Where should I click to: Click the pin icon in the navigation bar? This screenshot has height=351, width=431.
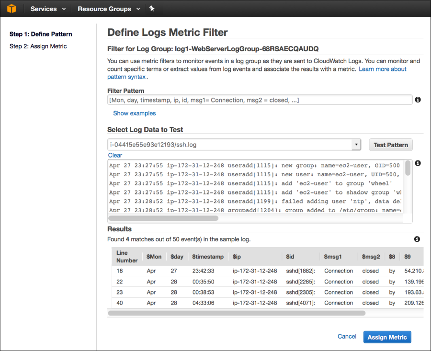[x=153, y=8]
